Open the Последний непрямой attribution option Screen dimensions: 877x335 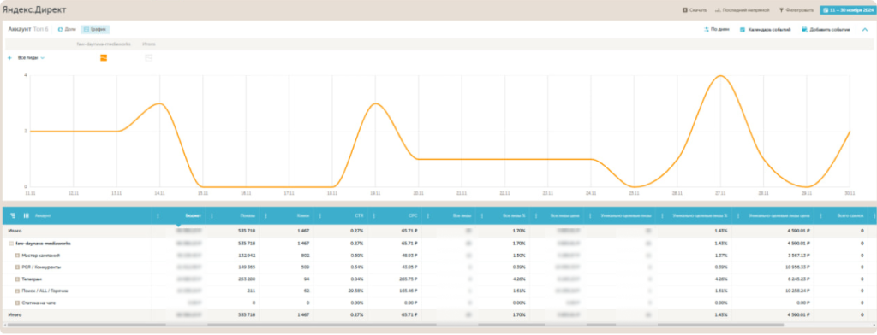click(743, 10)
